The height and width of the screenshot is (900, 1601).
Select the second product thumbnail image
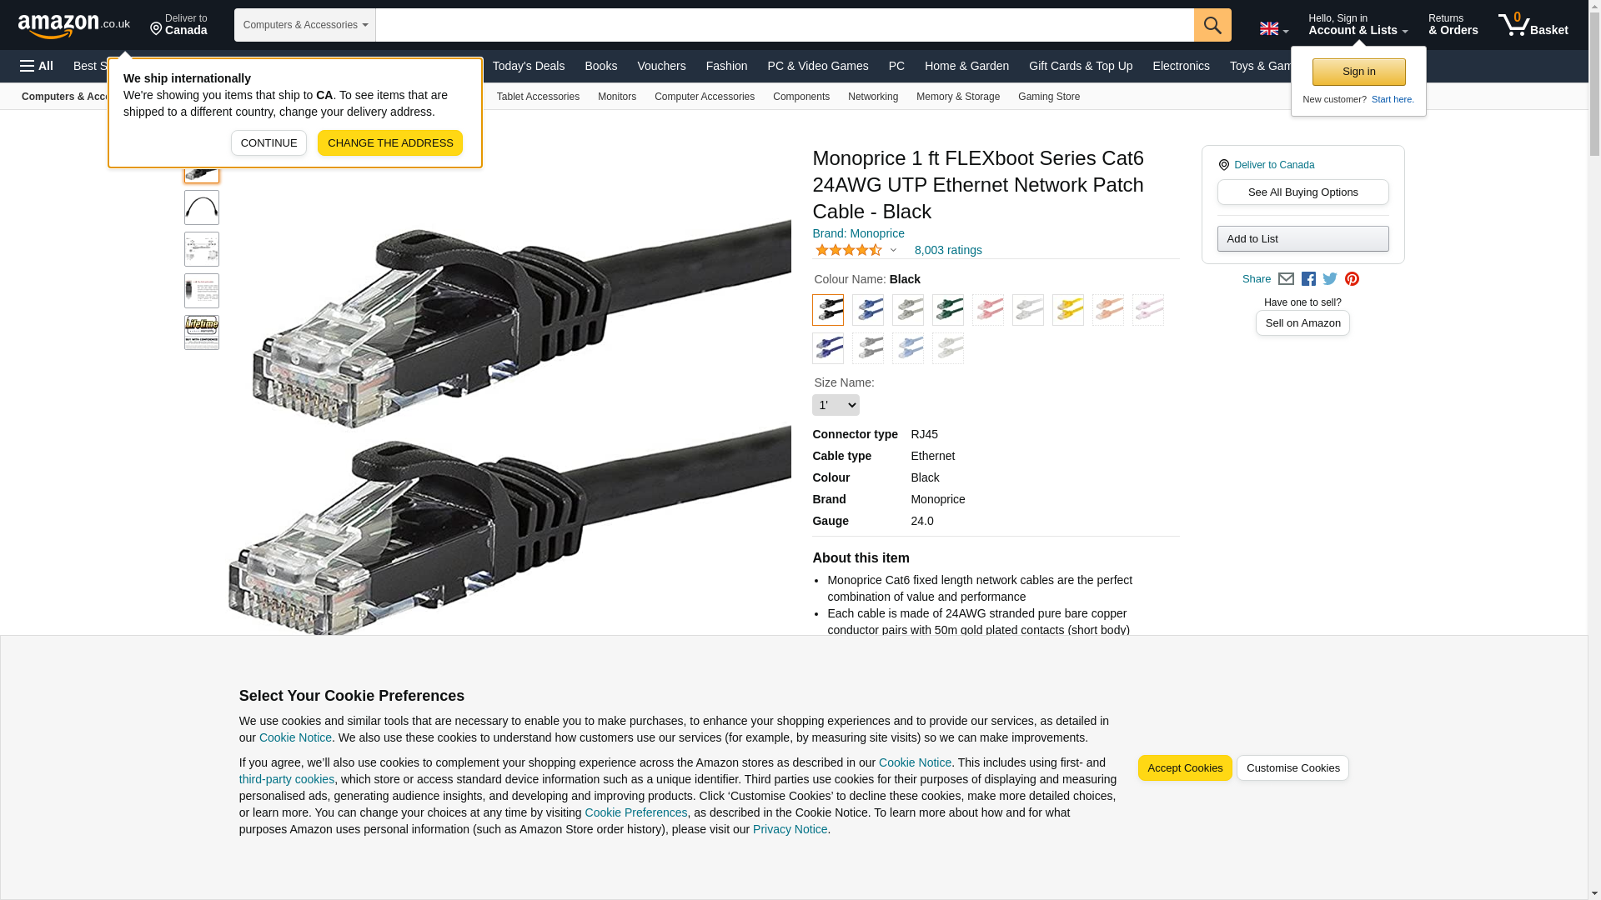tap(202, 207)
